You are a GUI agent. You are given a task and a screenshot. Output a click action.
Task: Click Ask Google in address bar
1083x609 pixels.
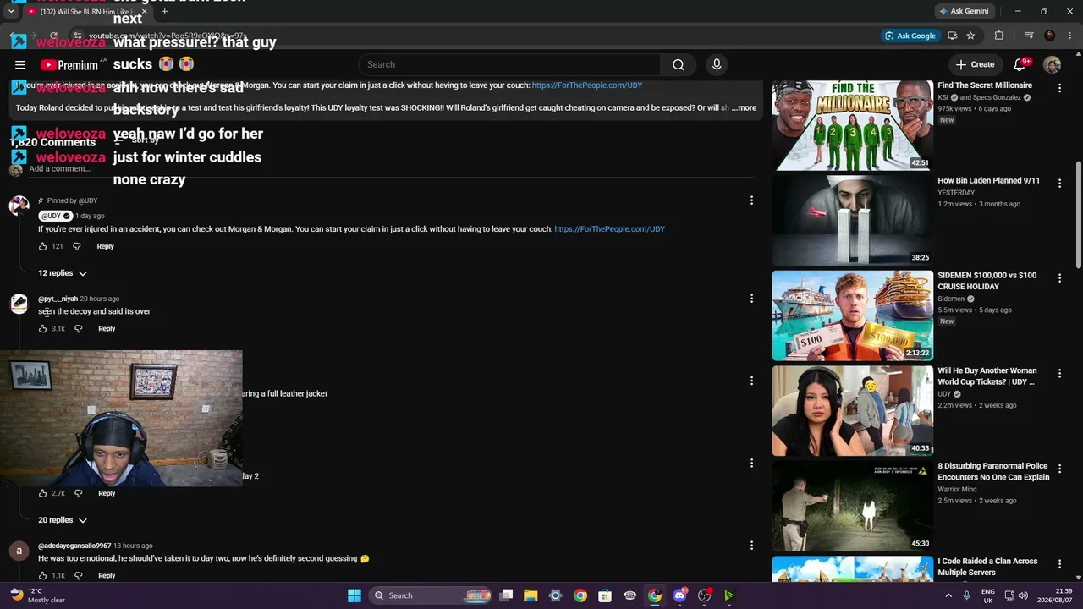click(910, 36)
